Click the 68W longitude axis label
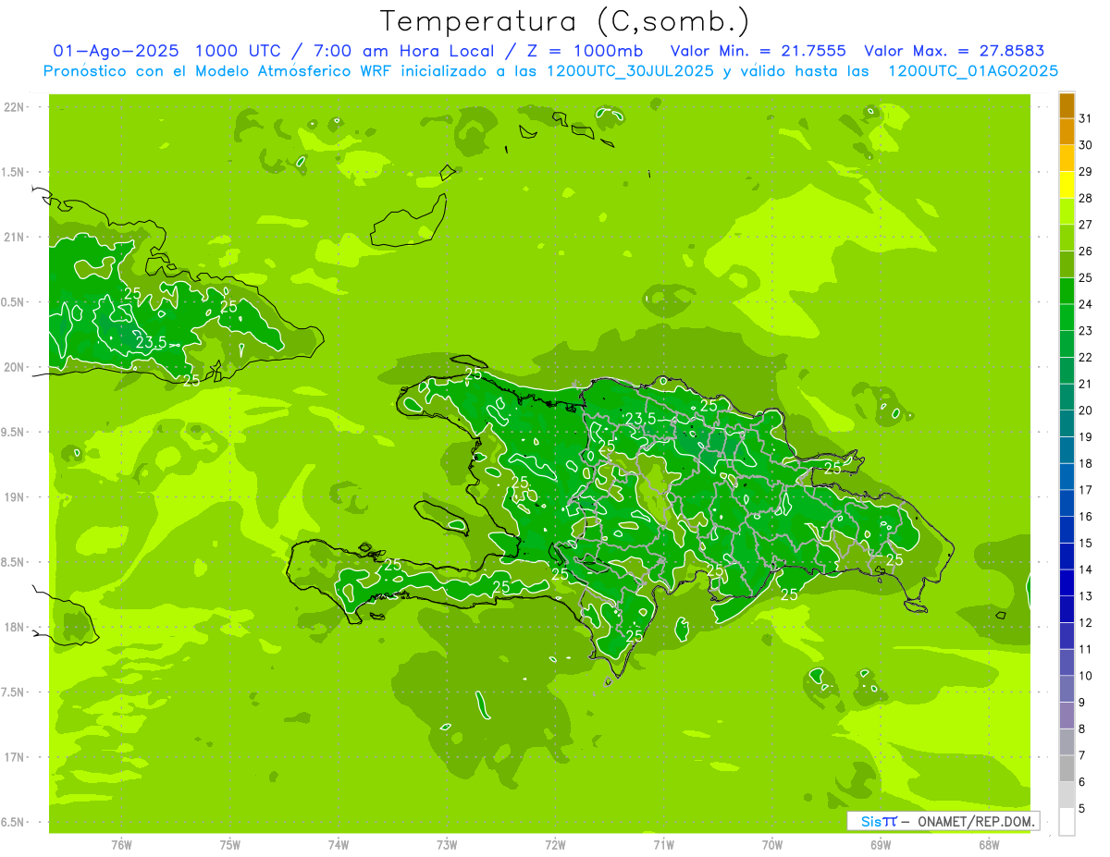This screenshot has width=1110, height=857. (x=989, y=845)
